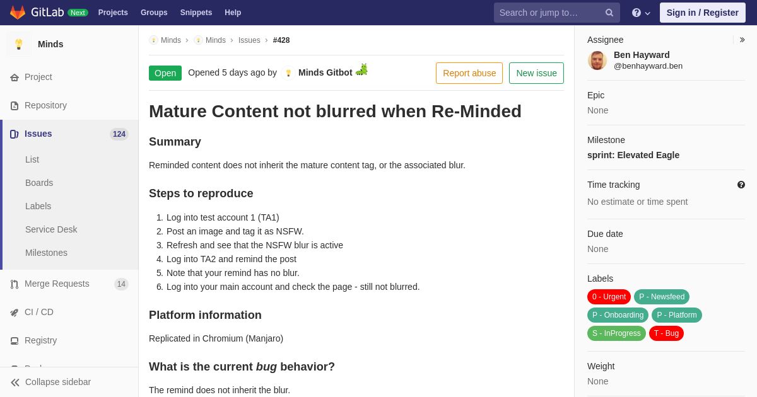Screen dimensions: 757x397
Task: Click the @benhayward.ben username
Action: [648, 66]
